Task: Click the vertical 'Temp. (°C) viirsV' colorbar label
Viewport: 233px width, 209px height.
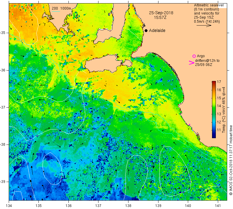Action: click(x=224, y=110)
